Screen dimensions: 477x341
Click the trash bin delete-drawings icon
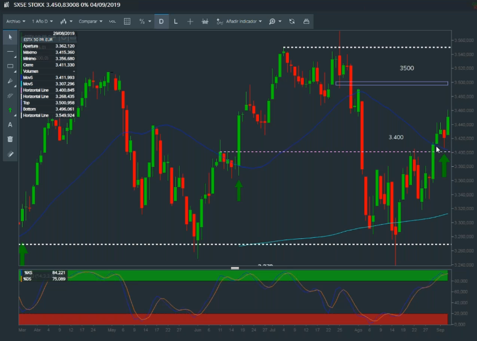[x=10, y=139]
